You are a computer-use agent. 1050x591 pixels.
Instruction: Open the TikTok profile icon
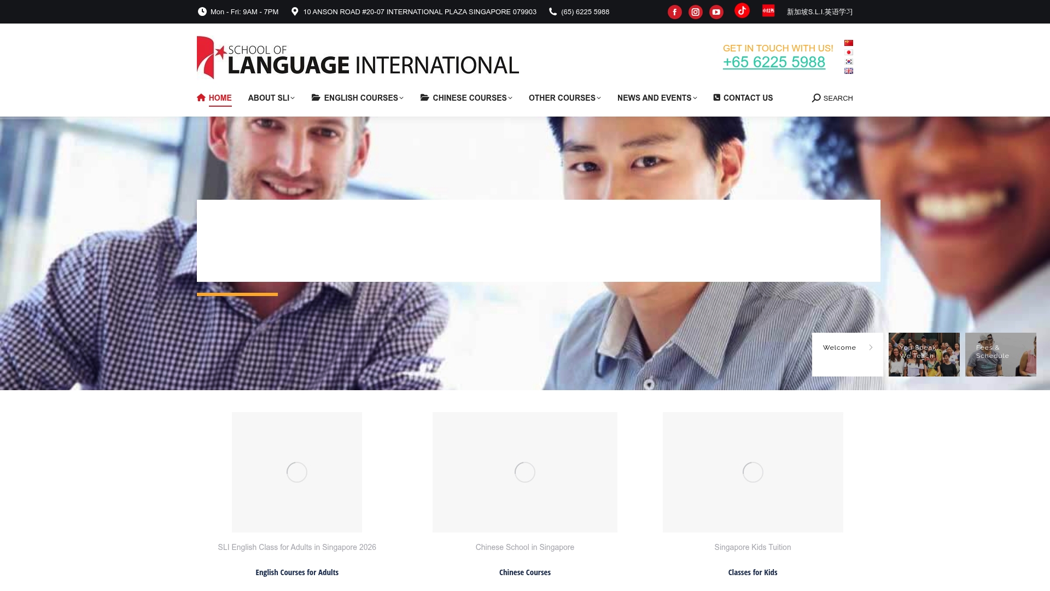click(x=742, y=10)
